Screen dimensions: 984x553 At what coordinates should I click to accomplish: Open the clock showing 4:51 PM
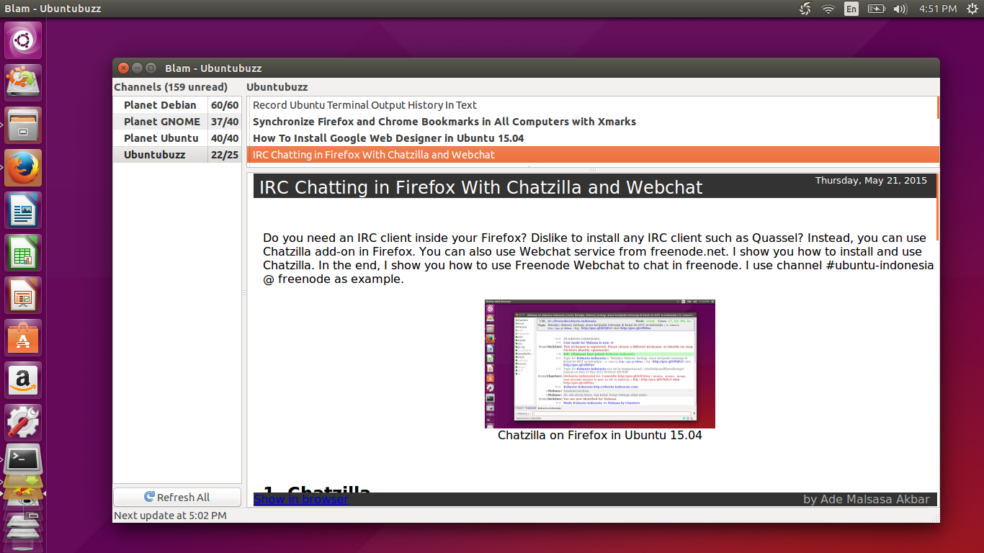938,9
